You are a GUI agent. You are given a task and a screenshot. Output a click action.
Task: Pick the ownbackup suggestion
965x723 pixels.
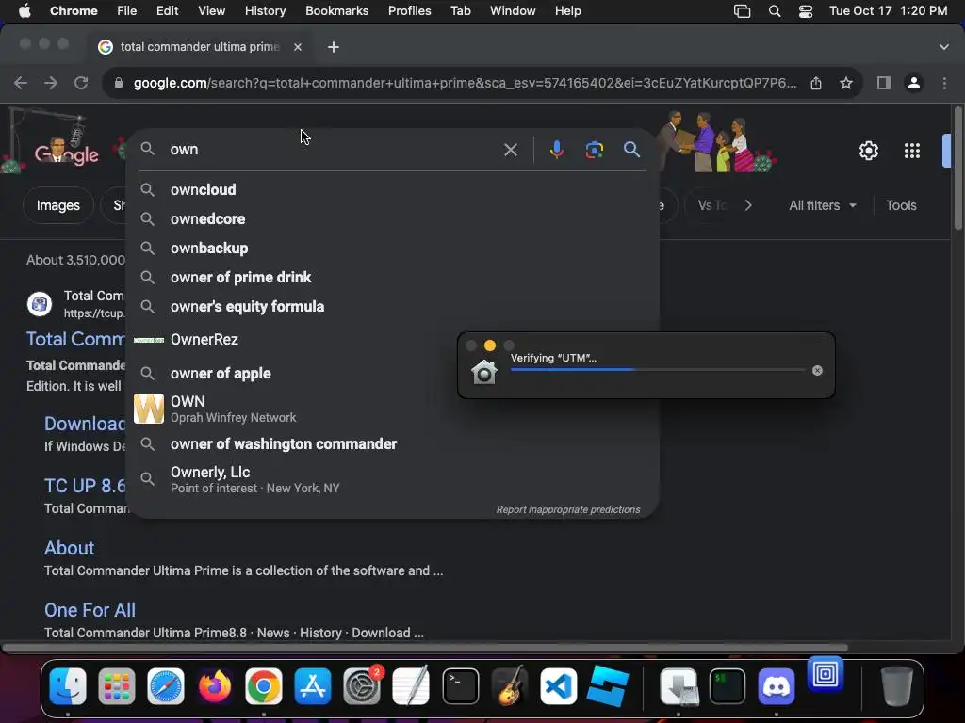coord(392,248)
